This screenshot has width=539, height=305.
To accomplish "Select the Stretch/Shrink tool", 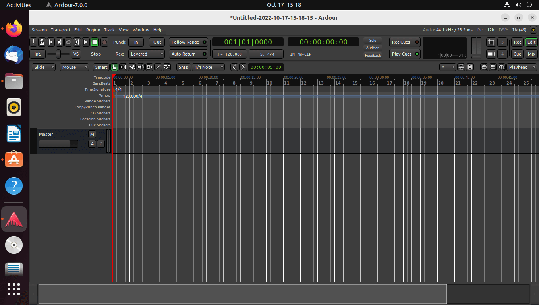I will (149, 67).
